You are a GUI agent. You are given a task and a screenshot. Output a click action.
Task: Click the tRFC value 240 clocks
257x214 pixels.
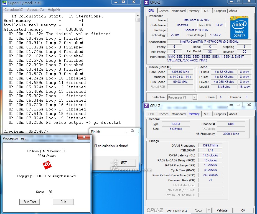tap(210, 175)
